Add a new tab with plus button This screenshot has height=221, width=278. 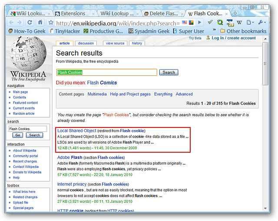(x=235, y=13)
